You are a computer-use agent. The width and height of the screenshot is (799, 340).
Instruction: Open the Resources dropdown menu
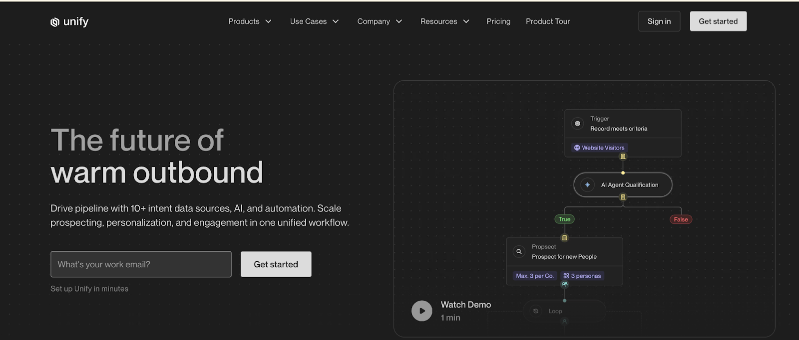tap(444, 21)
